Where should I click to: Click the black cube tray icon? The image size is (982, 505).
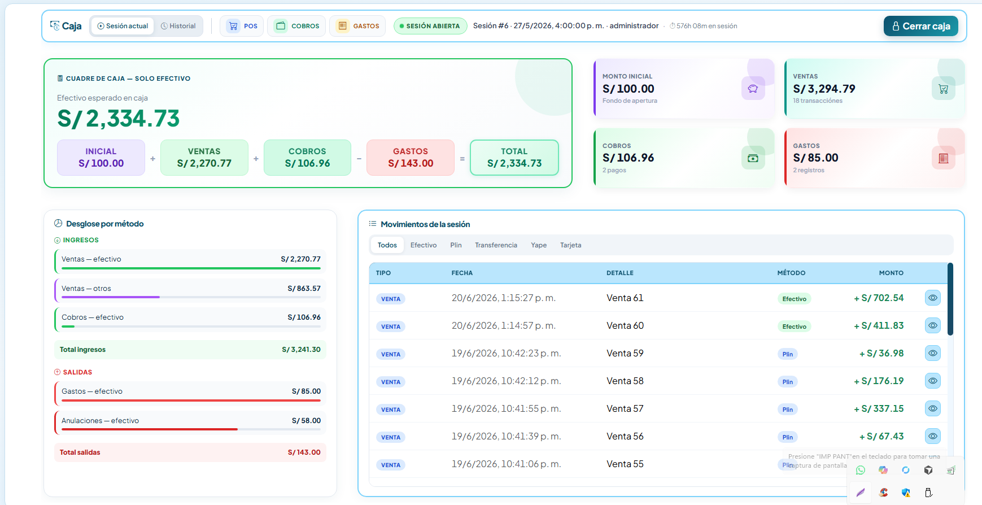click(x=928, y=470)
